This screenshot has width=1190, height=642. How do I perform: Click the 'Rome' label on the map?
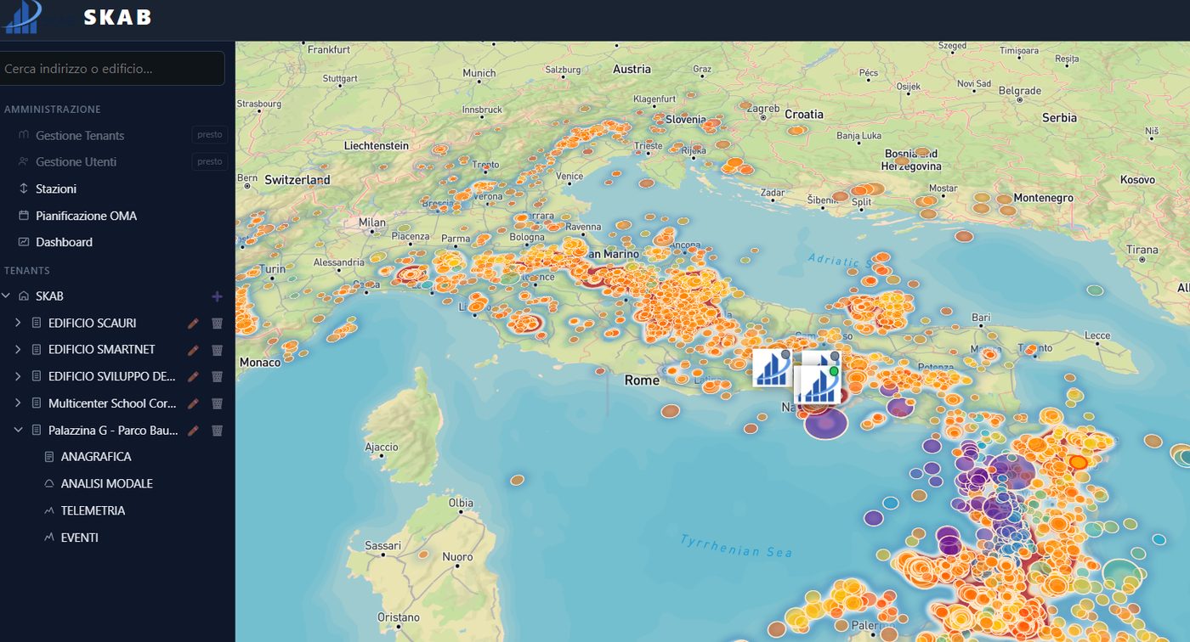642,380
